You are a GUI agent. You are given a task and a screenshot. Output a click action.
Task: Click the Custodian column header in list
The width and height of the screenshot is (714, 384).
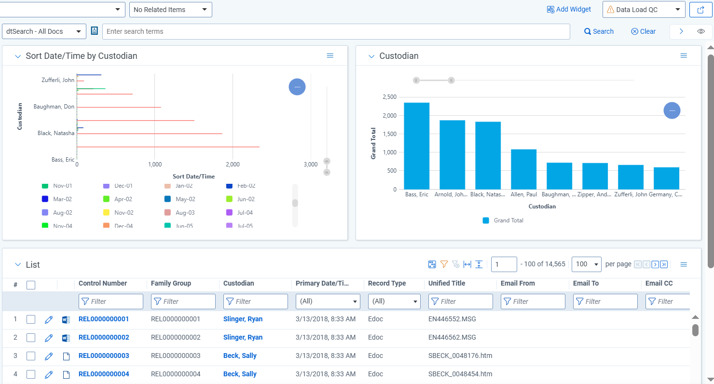pyautogui.click(x=239, y=284)
